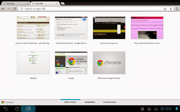Click the chrome logo in the bottom bar

[x=7, y=102]
